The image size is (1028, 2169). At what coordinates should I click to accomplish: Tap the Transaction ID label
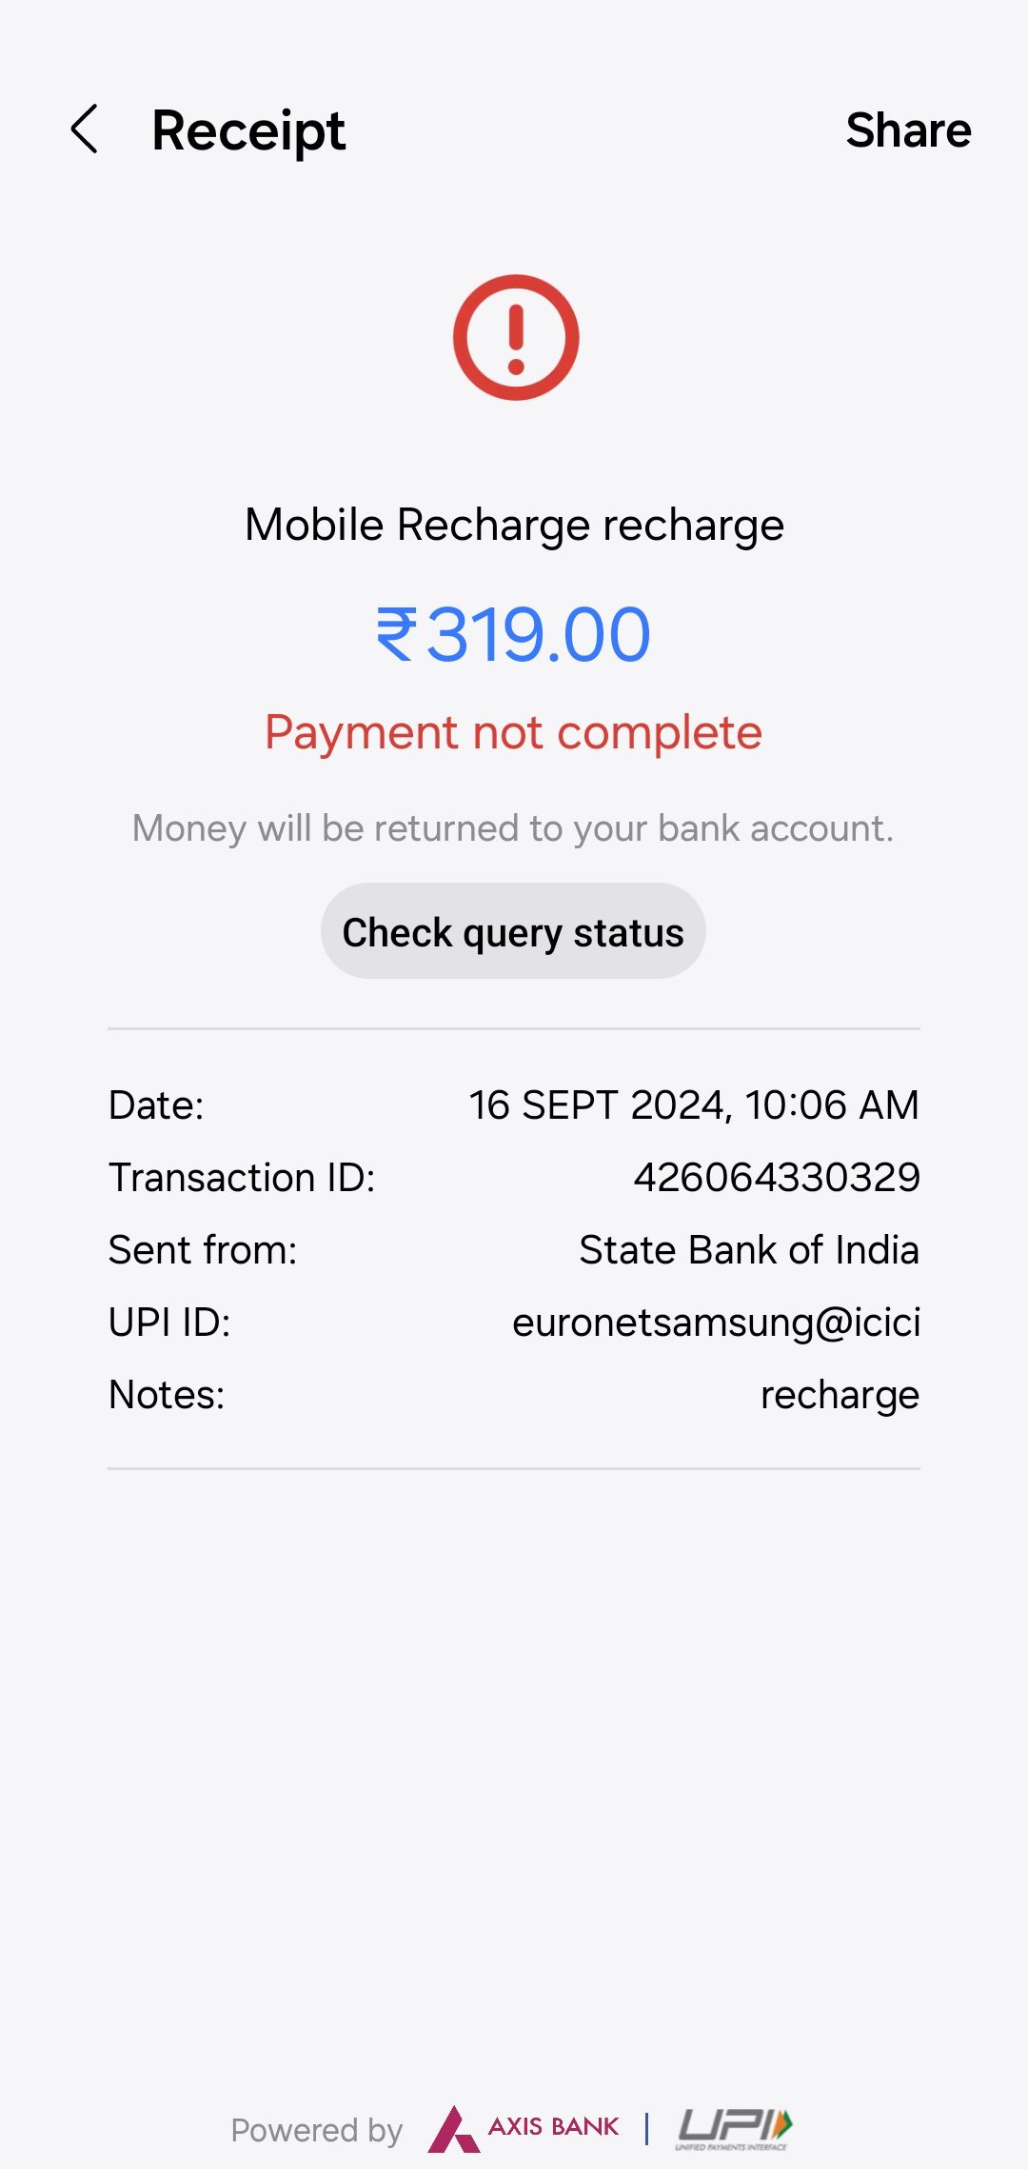[x=242, y=1178]
